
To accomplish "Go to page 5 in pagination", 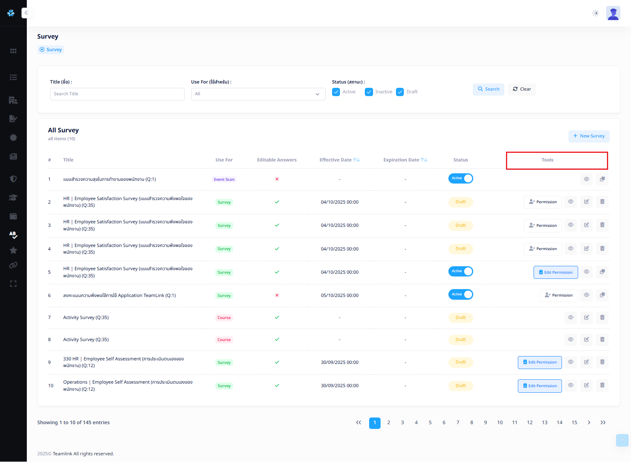I will coord(430,423).
